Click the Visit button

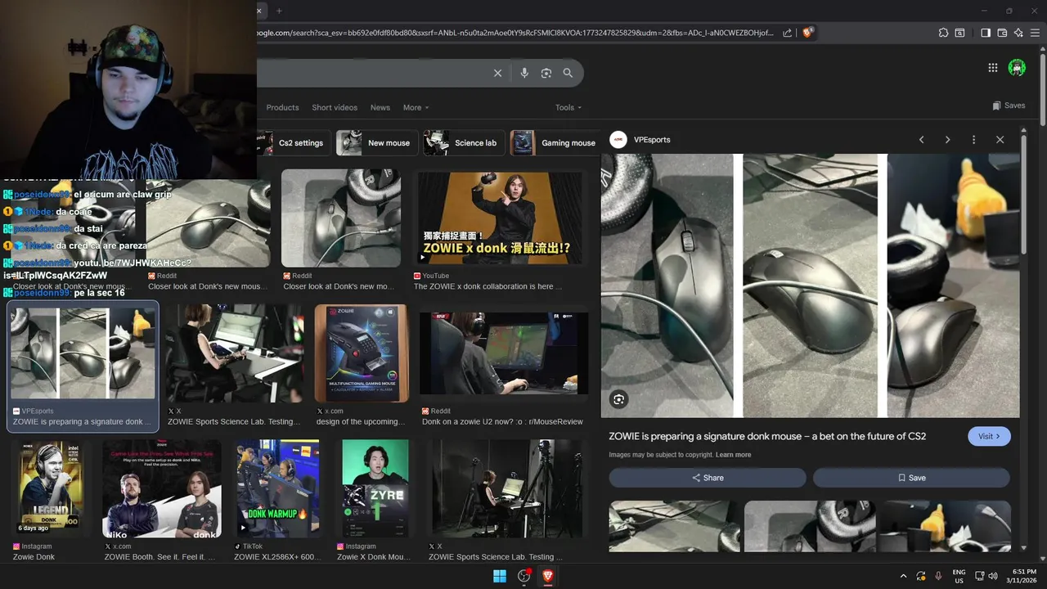point(989,436)
